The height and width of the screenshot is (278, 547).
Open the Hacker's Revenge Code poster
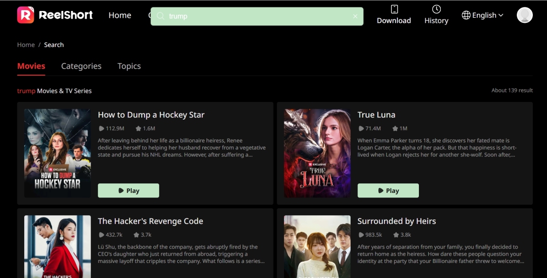(57, 247)
